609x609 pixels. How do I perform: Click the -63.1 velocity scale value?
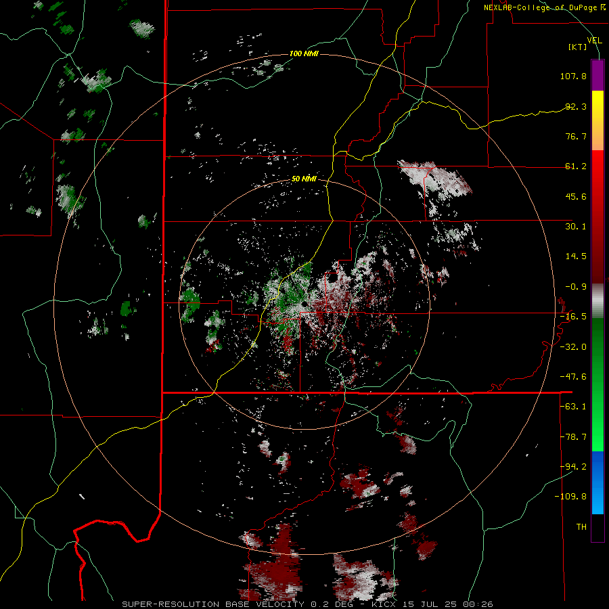point(573,406)
